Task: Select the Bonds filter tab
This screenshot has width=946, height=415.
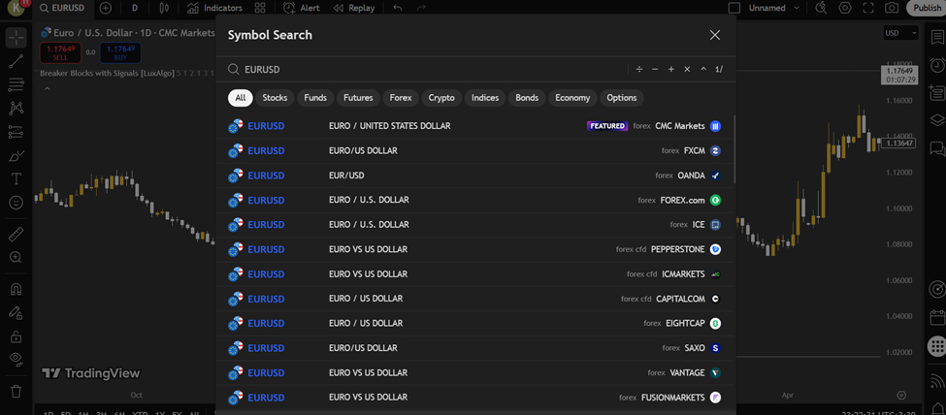Action: (x=527, y=98)
